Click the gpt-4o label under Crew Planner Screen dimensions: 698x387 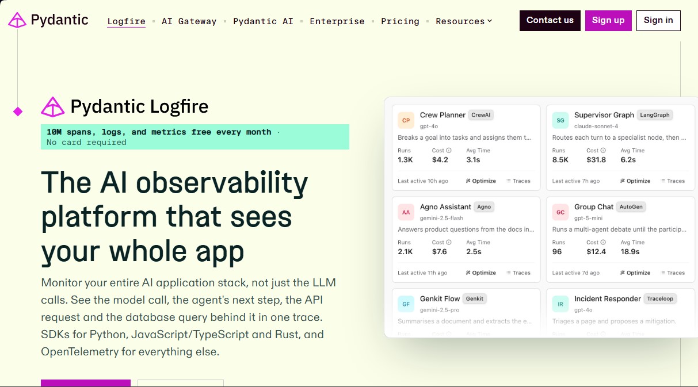tap(430, 126)
